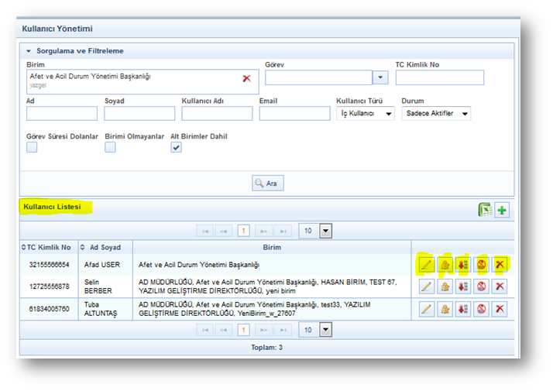The width and height of the screenshot is (553, 391).
Task: Click the red arrow icon for Afad USER
Action: pos(463,265)
